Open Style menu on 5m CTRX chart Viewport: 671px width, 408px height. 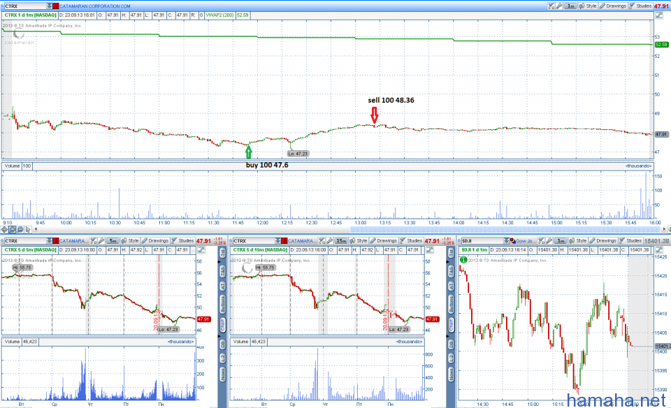tap(130, 241)
